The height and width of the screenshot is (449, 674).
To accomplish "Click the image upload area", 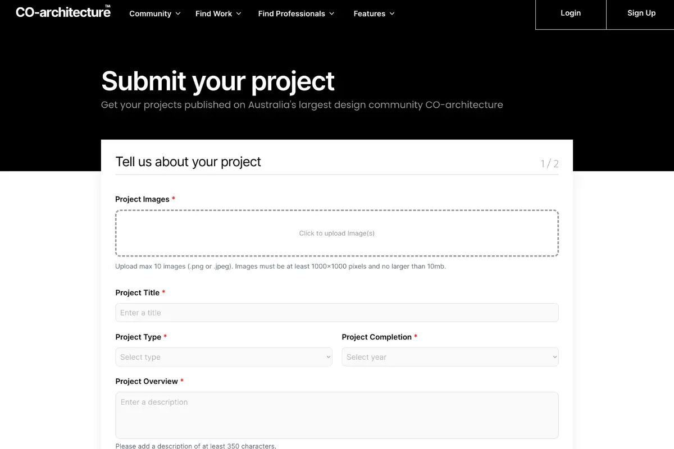I will (x=336, y=233).
